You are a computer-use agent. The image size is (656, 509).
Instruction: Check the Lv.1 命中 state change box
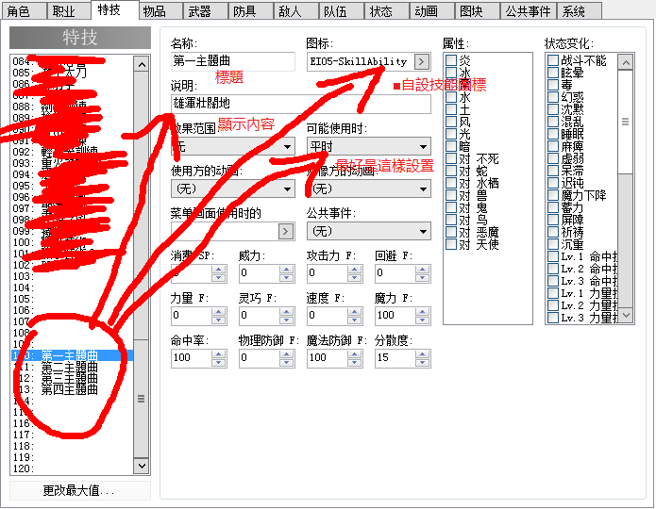click(553, 255)
